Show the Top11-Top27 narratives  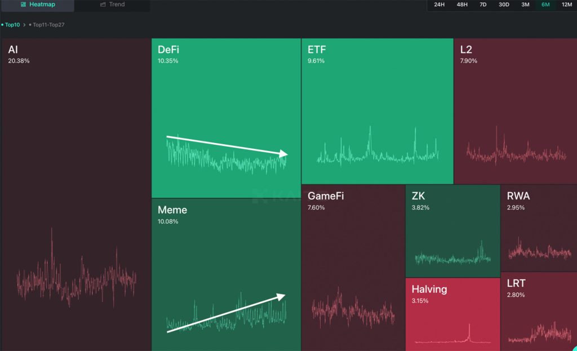pos(47,25)
